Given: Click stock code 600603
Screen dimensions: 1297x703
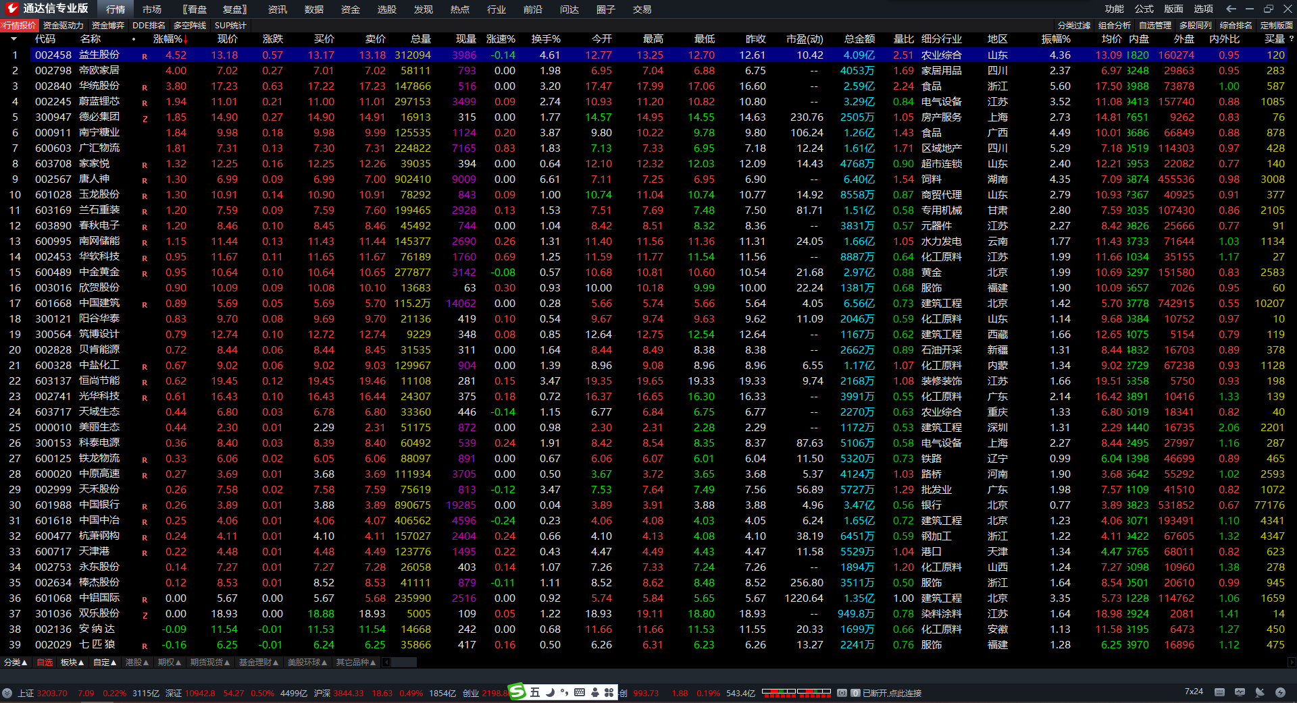Looking at the screenshot, I should pyautogui.click(x=53, y=148).
